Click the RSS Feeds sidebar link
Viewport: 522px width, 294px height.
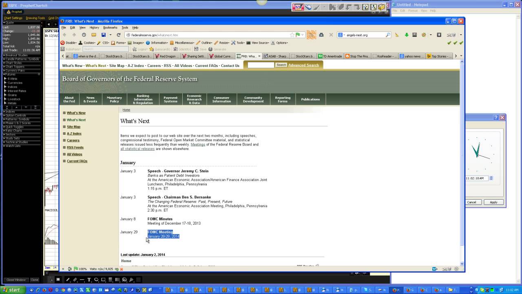[75, 147]
